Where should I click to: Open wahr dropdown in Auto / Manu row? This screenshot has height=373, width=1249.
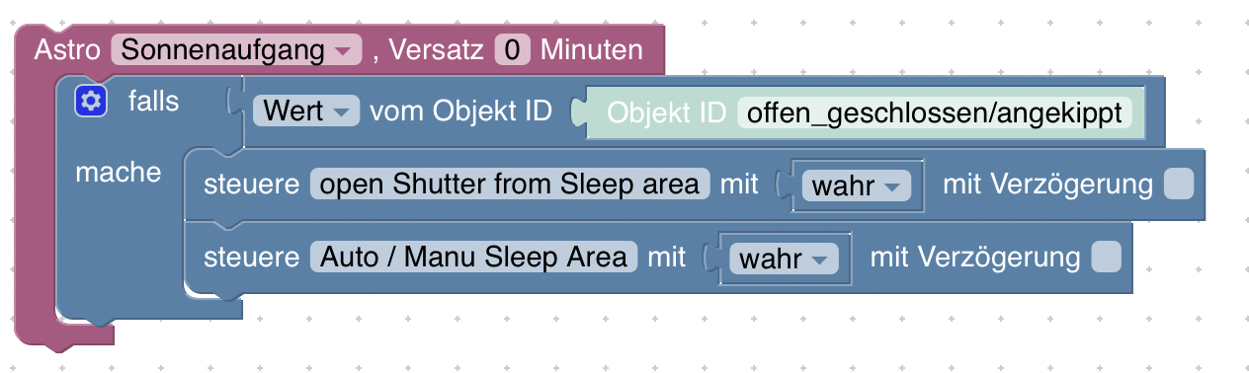coord(783,259)
